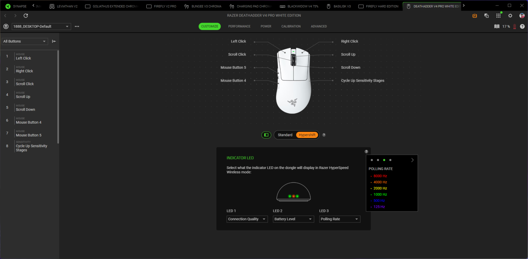Open the Synapse home tab
Screen dimensions: 528x259
(x=16, y=6)
